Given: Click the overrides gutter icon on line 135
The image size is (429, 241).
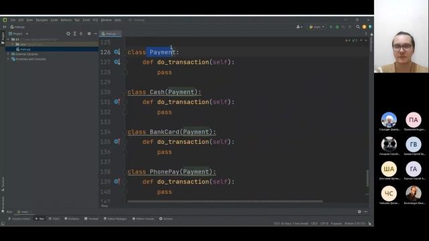Looking at the screenshot, I should pos(117,141).
